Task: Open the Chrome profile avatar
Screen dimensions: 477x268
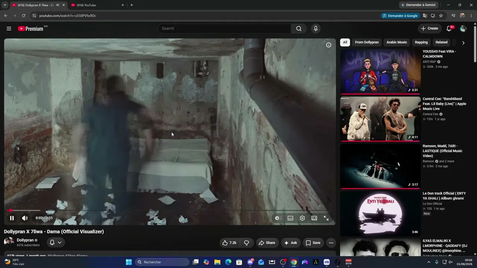Action: (462, 16)
